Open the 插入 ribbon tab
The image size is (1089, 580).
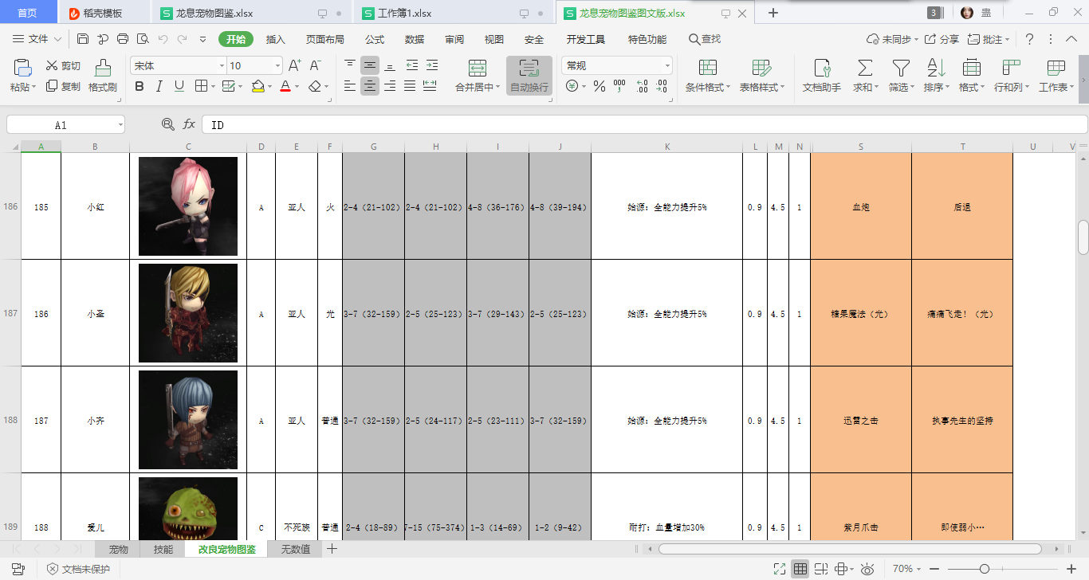pos(275,39)
